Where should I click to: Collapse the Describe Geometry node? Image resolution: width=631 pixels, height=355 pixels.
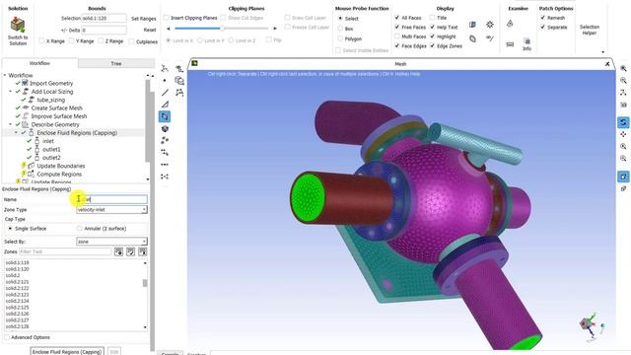tap(11, 124)
